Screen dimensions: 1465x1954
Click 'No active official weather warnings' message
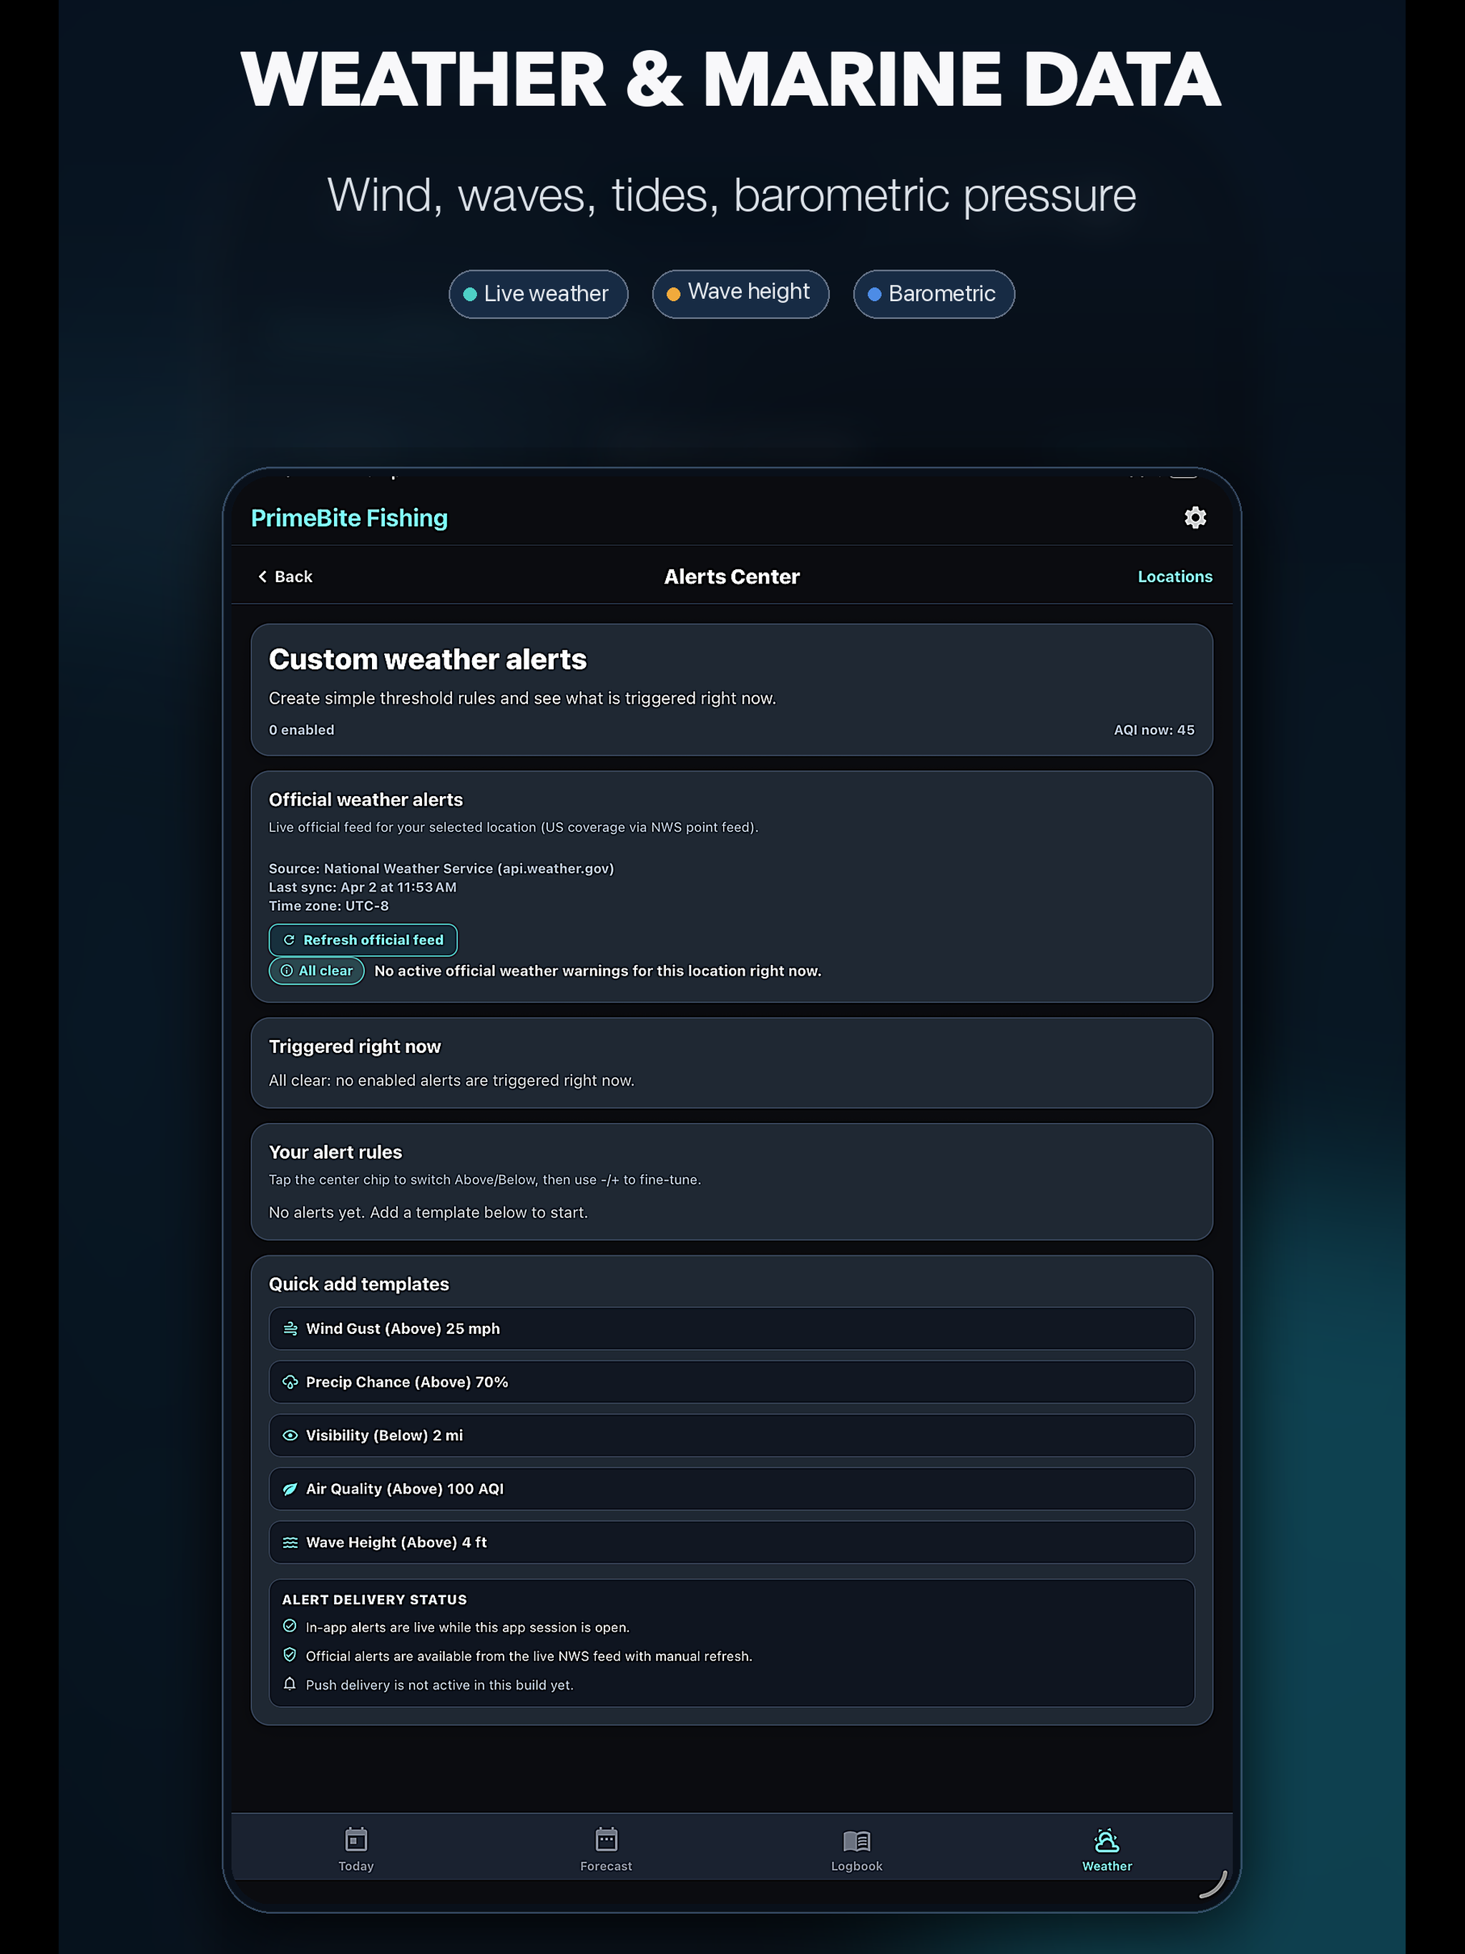tap(598, 971)
